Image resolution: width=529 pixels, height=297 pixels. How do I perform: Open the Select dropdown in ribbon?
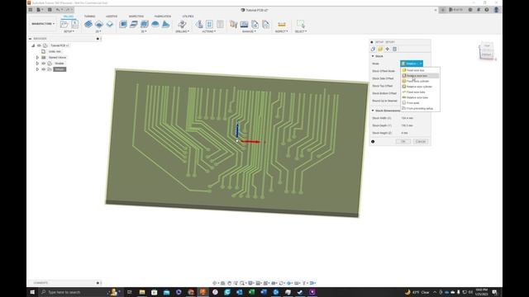pos(301,31)
